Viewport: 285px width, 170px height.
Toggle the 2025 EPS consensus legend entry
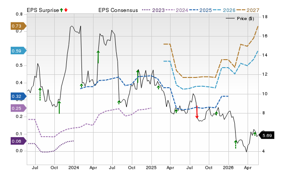click(200, 10)
